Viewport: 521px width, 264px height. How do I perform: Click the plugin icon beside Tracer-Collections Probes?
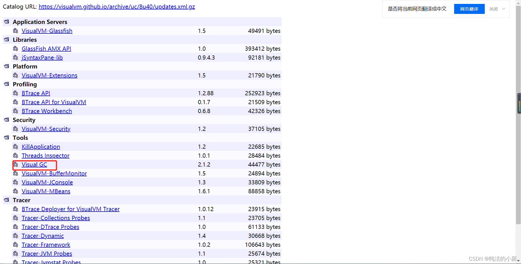[16, 218]
